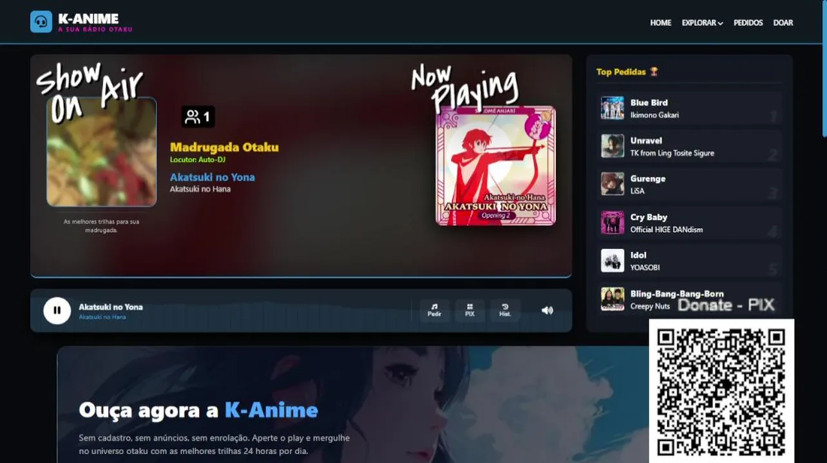Click the Ouça agora a K-Anime heading
This screenshot has width=827, height=463.
[198, 410]
